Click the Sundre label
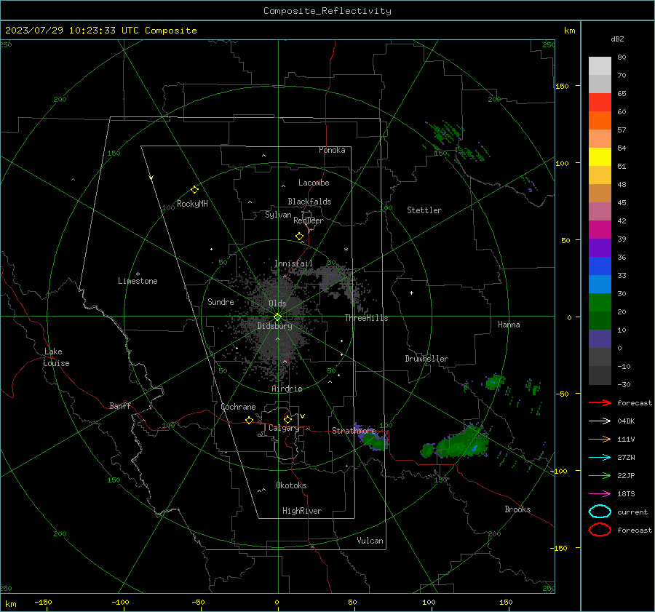Image resolution: width=655 pixels, height=612 pixels. tap(221, 301)
